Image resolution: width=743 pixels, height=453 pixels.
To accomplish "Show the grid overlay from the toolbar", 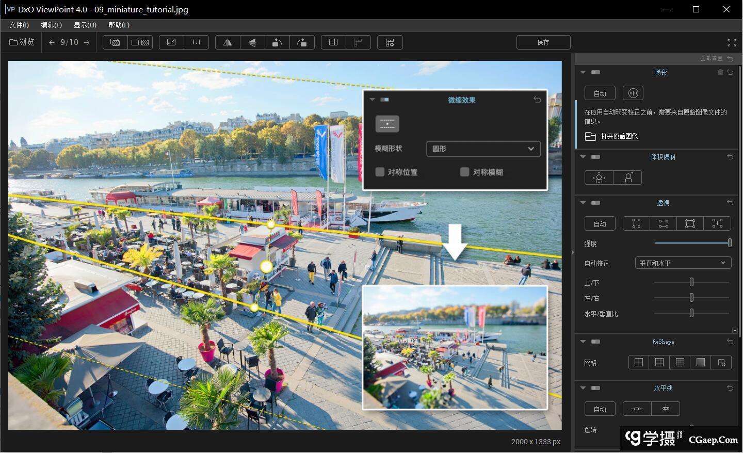I will click(333, 42).
